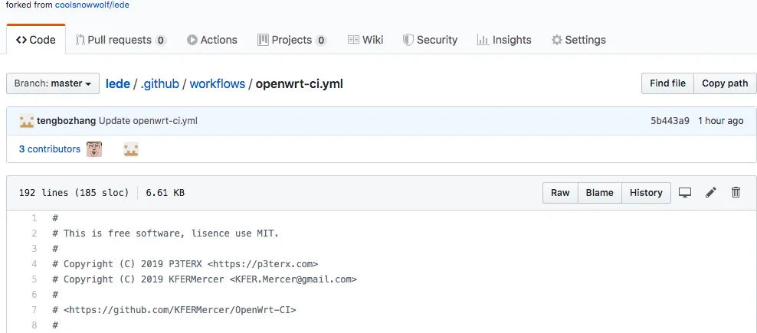Select line number 1
This screenshot has height=333, width=757.
(x=34, y=218)
